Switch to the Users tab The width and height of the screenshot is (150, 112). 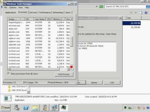click(x=68, y=12)
